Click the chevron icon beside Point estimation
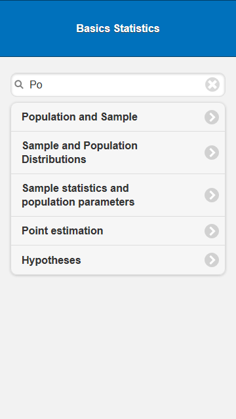The image size is (236, 419). (x=212, y=231)
